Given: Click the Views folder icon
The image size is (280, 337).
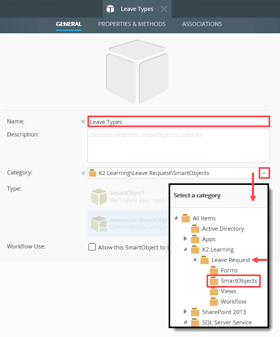Looking at the screenshot, I should (x=214, y=291).
